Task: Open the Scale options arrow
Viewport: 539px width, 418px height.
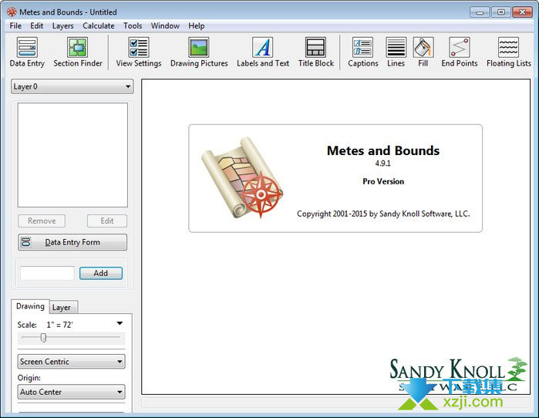Action: point(120,323)
